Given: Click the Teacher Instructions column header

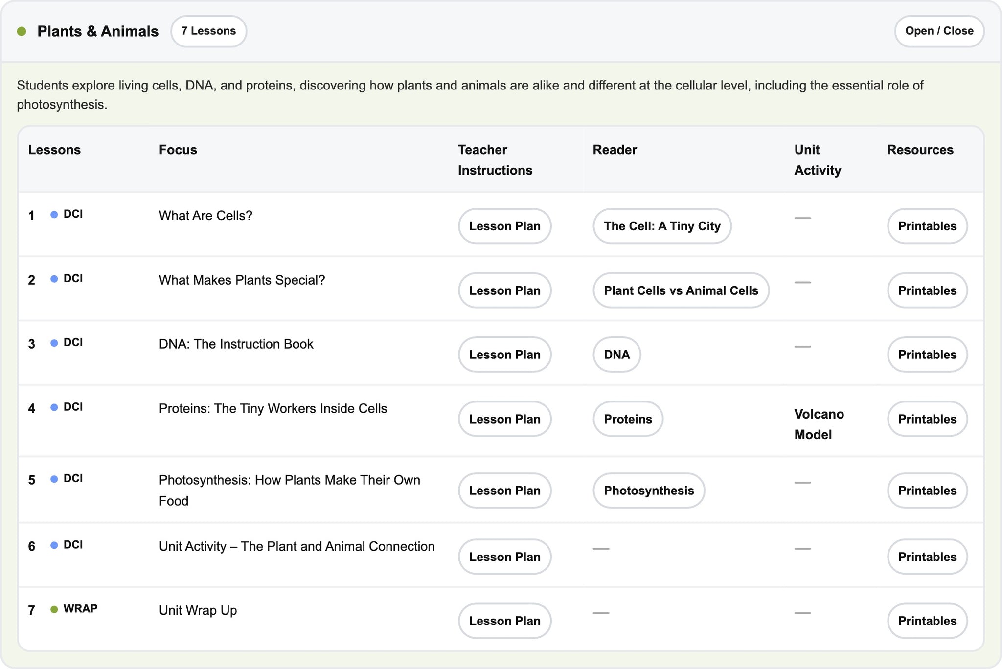Looking at the screenshot, I should pyautogui.click(x=495, y=160).
